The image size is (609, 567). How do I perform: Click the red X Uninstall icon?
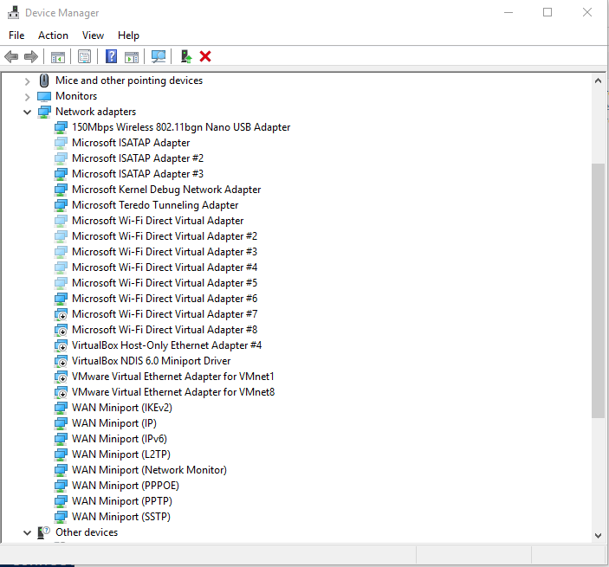click(205, 56)
